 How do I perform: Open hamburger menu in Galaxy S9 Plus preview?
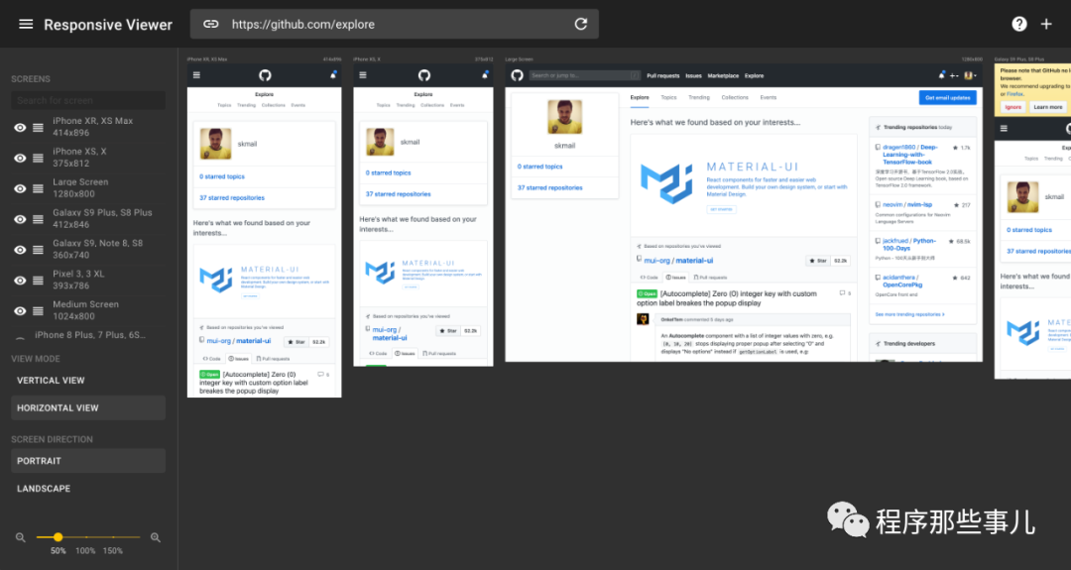pos(1004,128)
